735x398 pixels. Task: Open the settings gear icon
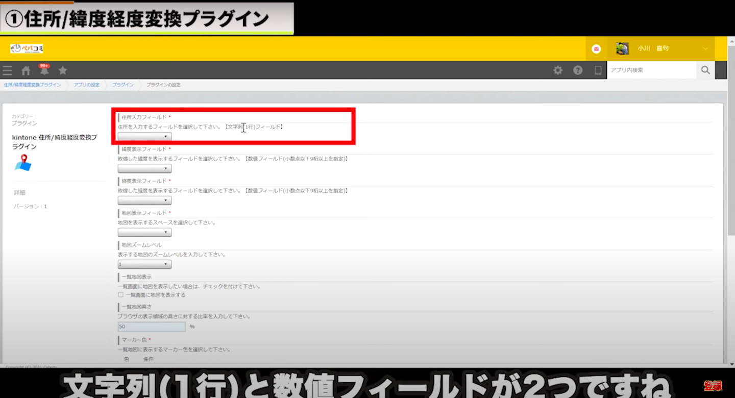click(x=558, y=70)
